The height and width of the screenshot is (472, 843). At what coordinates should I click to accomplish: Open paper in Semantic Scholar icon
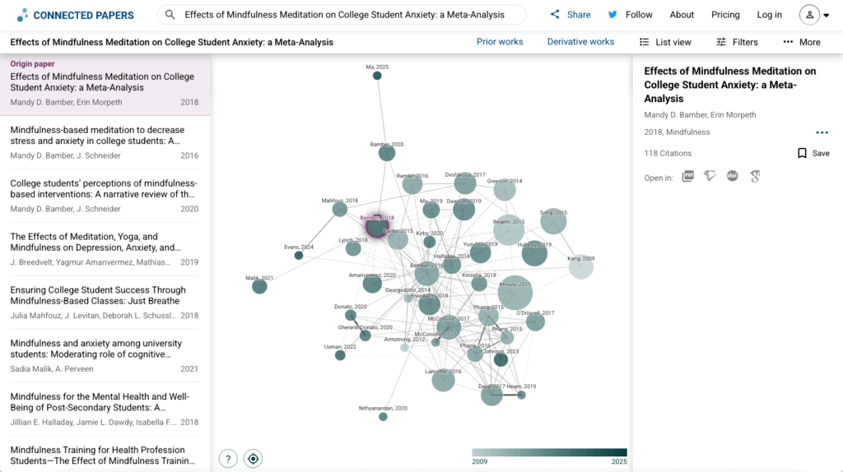click(x=710, y=177)
